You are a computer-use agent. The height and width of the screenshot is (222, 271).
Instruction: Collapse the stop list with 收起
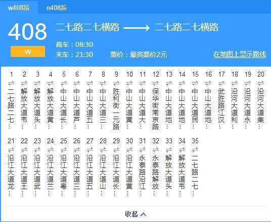click(x=135, y=214)
